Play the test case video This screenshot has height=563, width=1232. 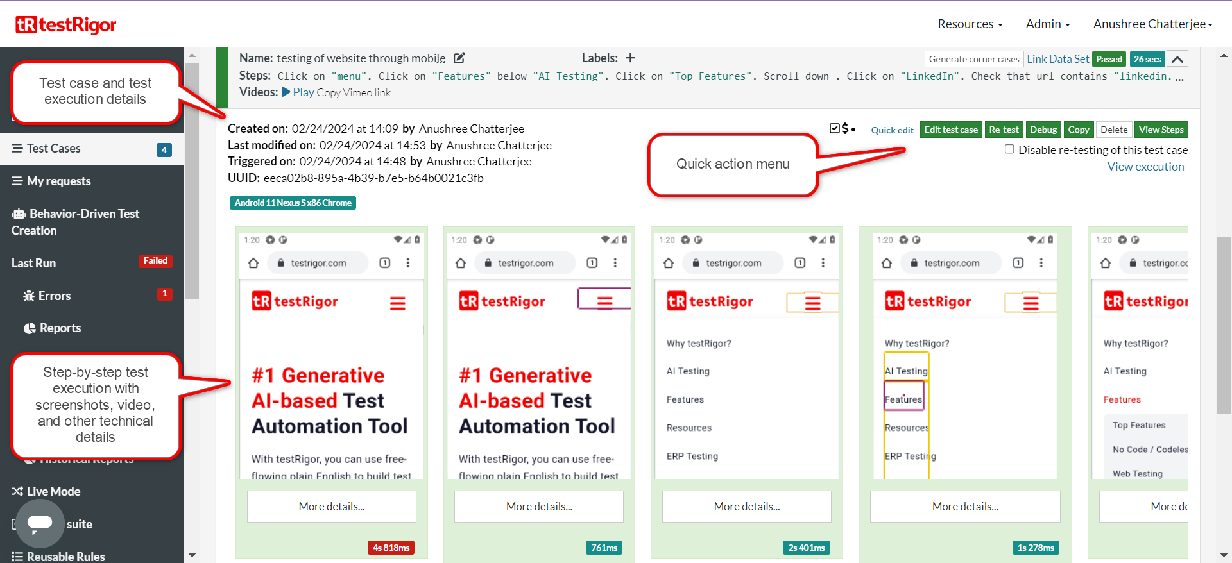tap(298, 92)
